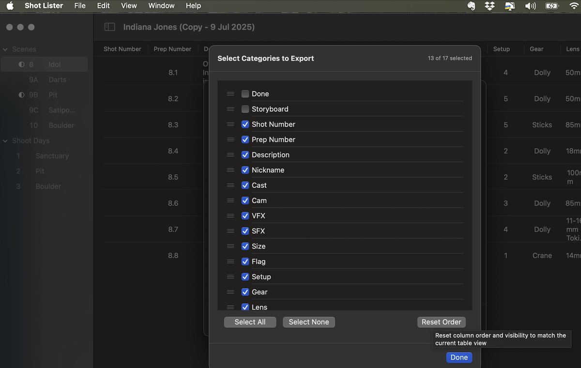Click the reorder handle for Nickname

point(230,170)
